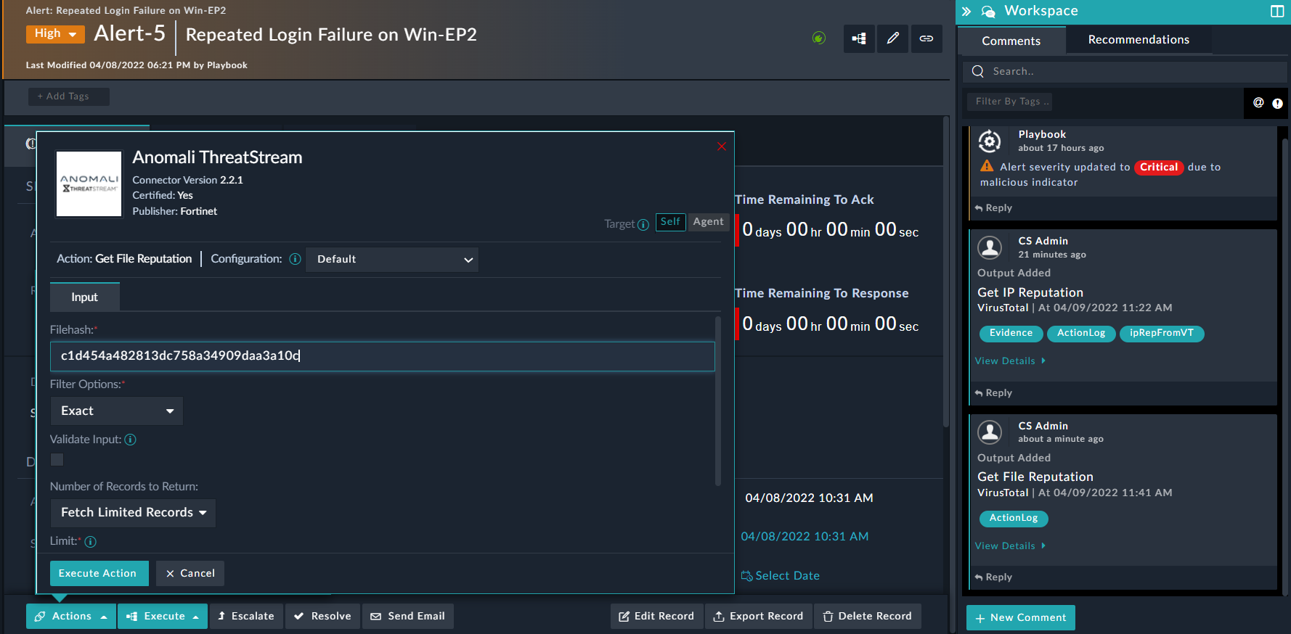Click the dialog vertical scrollbar
1291x634 pixels.
pyautogui.click(x=718, y=400)
